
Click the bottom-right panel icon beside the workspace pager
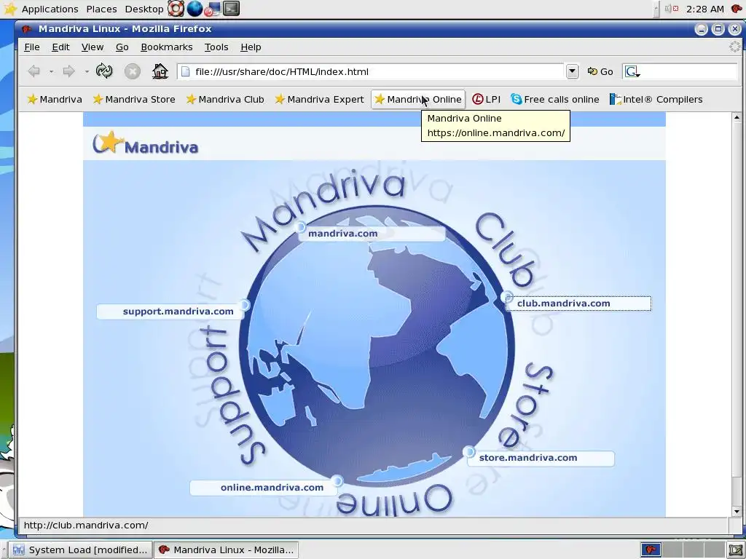coord(736,550)
